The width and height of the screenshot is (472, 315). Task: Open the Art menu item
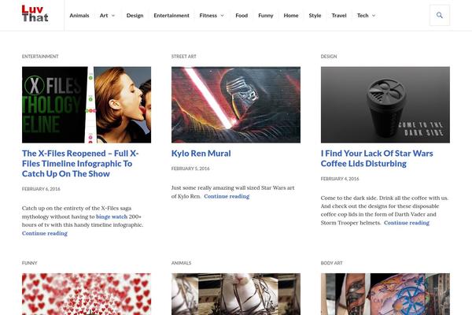point(104,16)
